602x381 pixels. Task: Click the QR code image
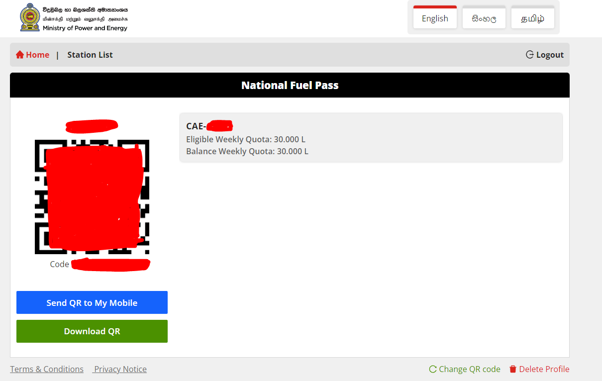92,196
